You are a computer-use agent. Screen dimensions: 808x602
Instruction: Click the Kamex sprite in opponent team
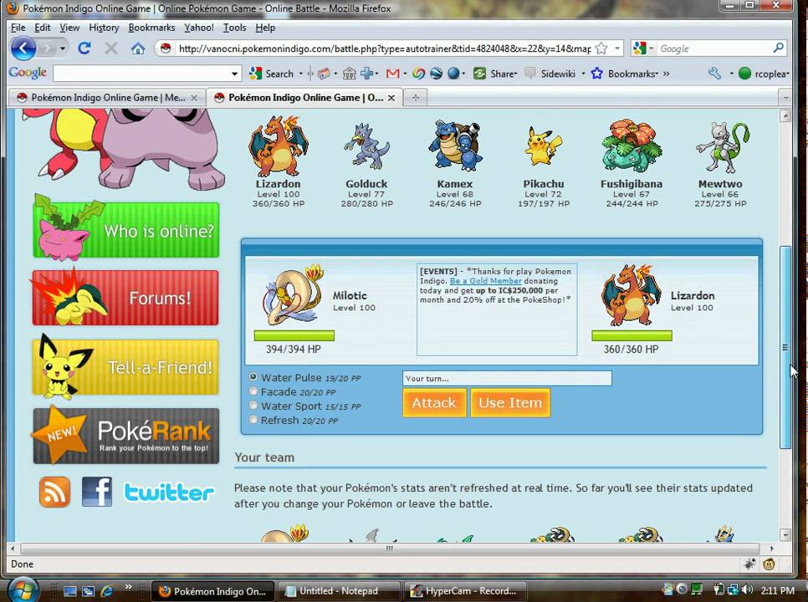coord(455,145)
